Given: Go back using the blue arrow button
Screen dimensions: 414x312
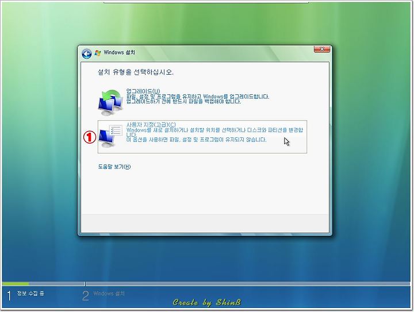Looking at the screenshot, I should pos(87,54).
